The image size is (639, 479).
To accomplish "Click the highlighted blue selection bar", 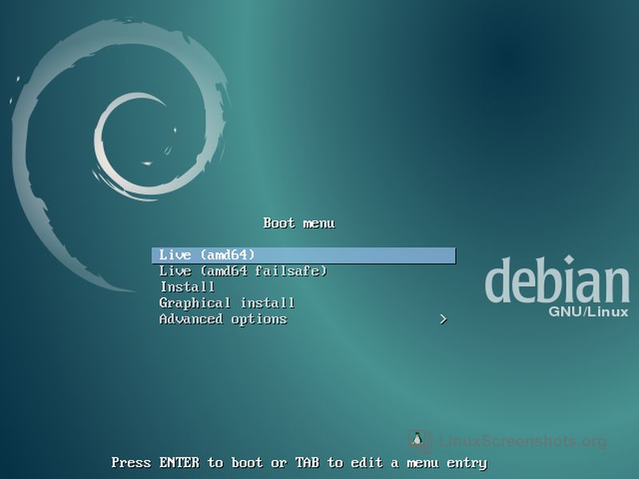I will coord(304,252).
